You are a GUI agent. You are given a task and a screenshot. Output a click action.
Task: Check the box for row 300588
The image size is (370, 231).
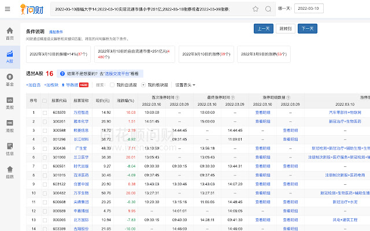pyautogui.click(x=45, y=131)
